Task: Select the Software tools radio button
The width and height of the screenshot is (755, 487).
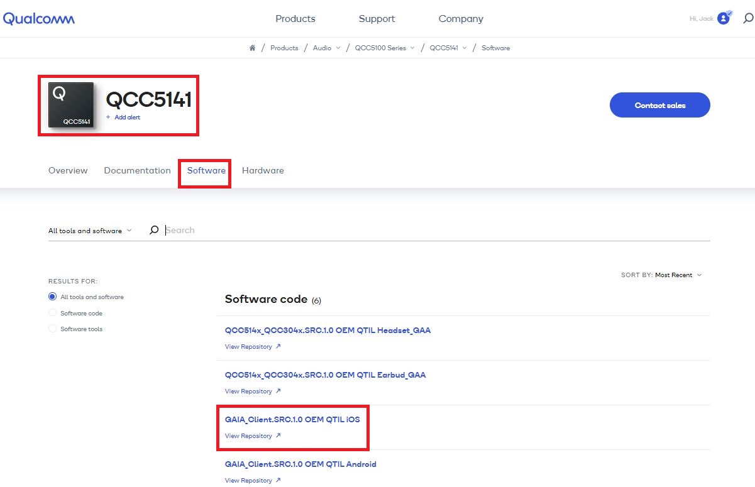Action: [53, 329]
